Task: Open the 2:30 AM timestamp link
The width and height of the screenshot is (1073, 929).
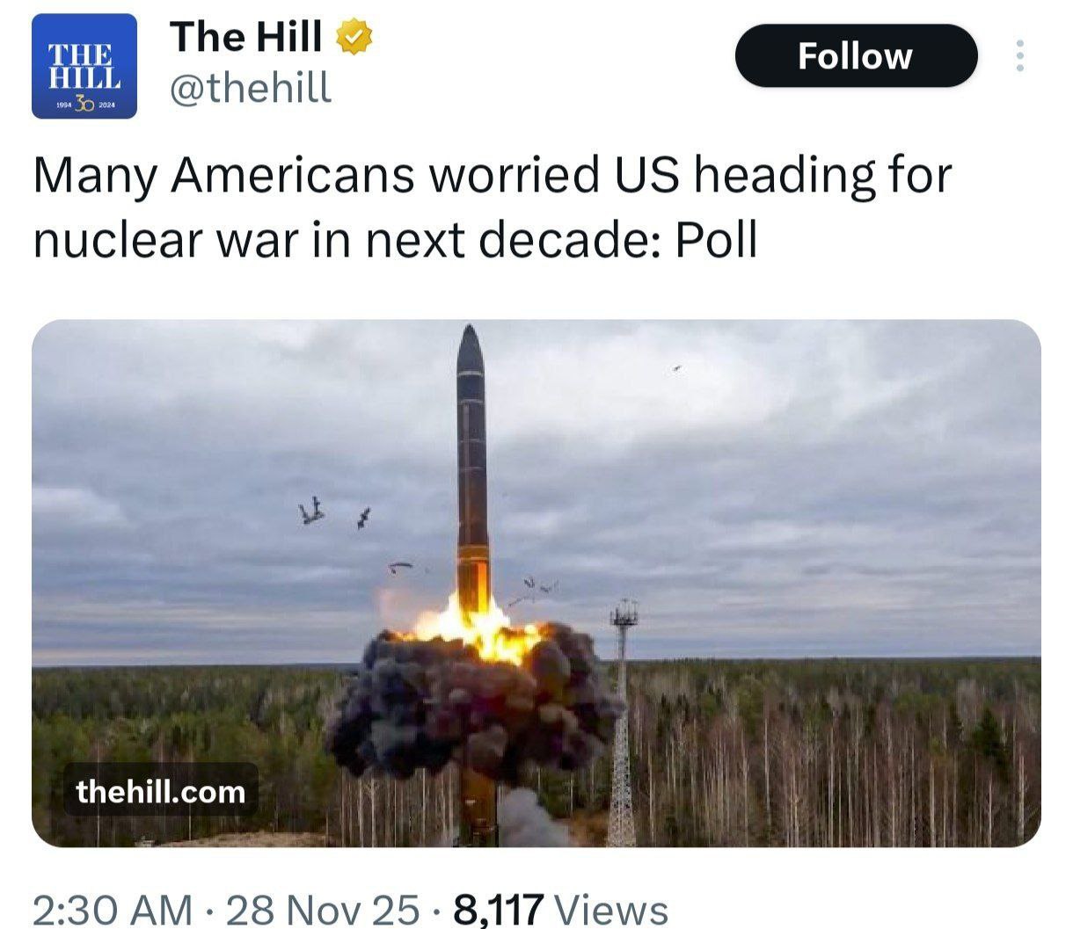Action: point(113,909)
